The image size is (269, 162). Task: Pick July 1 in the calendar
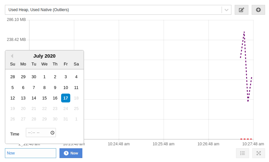[44, 77]
